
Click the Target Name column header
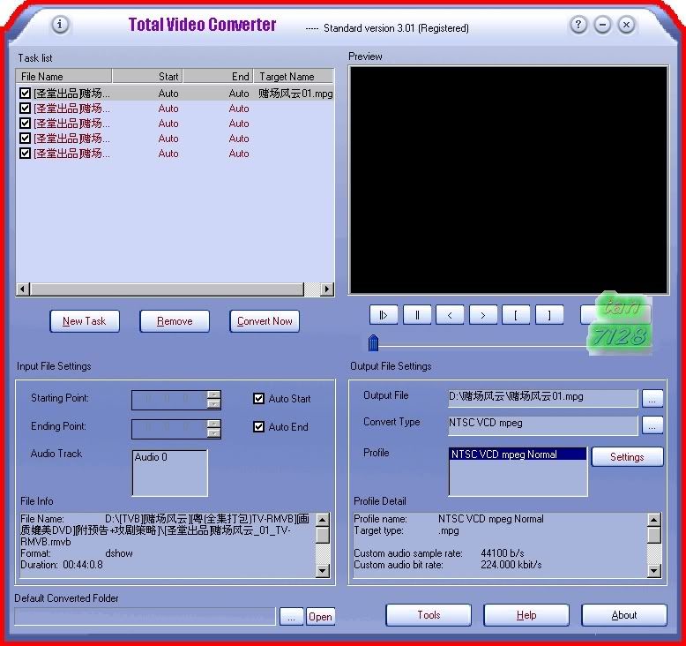pos(294,76)
